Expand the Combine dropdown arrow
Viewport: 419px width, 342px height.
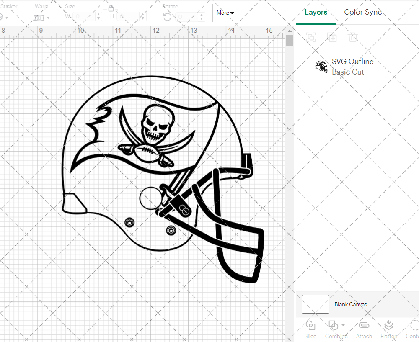(343, 325)
